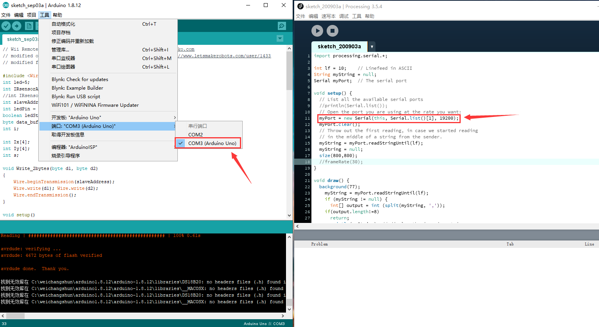599x327 pixels.
Task: Choose 项目存档 menu entry
Action: (x=108, y=32)
